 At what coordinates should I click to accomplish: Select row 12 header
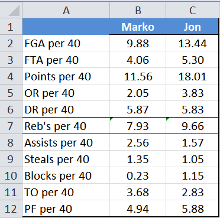(x=11, y=209)
